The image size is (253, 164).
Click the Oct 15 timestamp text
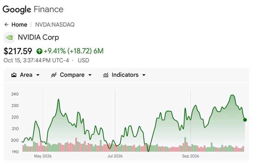tap(36, 60)
